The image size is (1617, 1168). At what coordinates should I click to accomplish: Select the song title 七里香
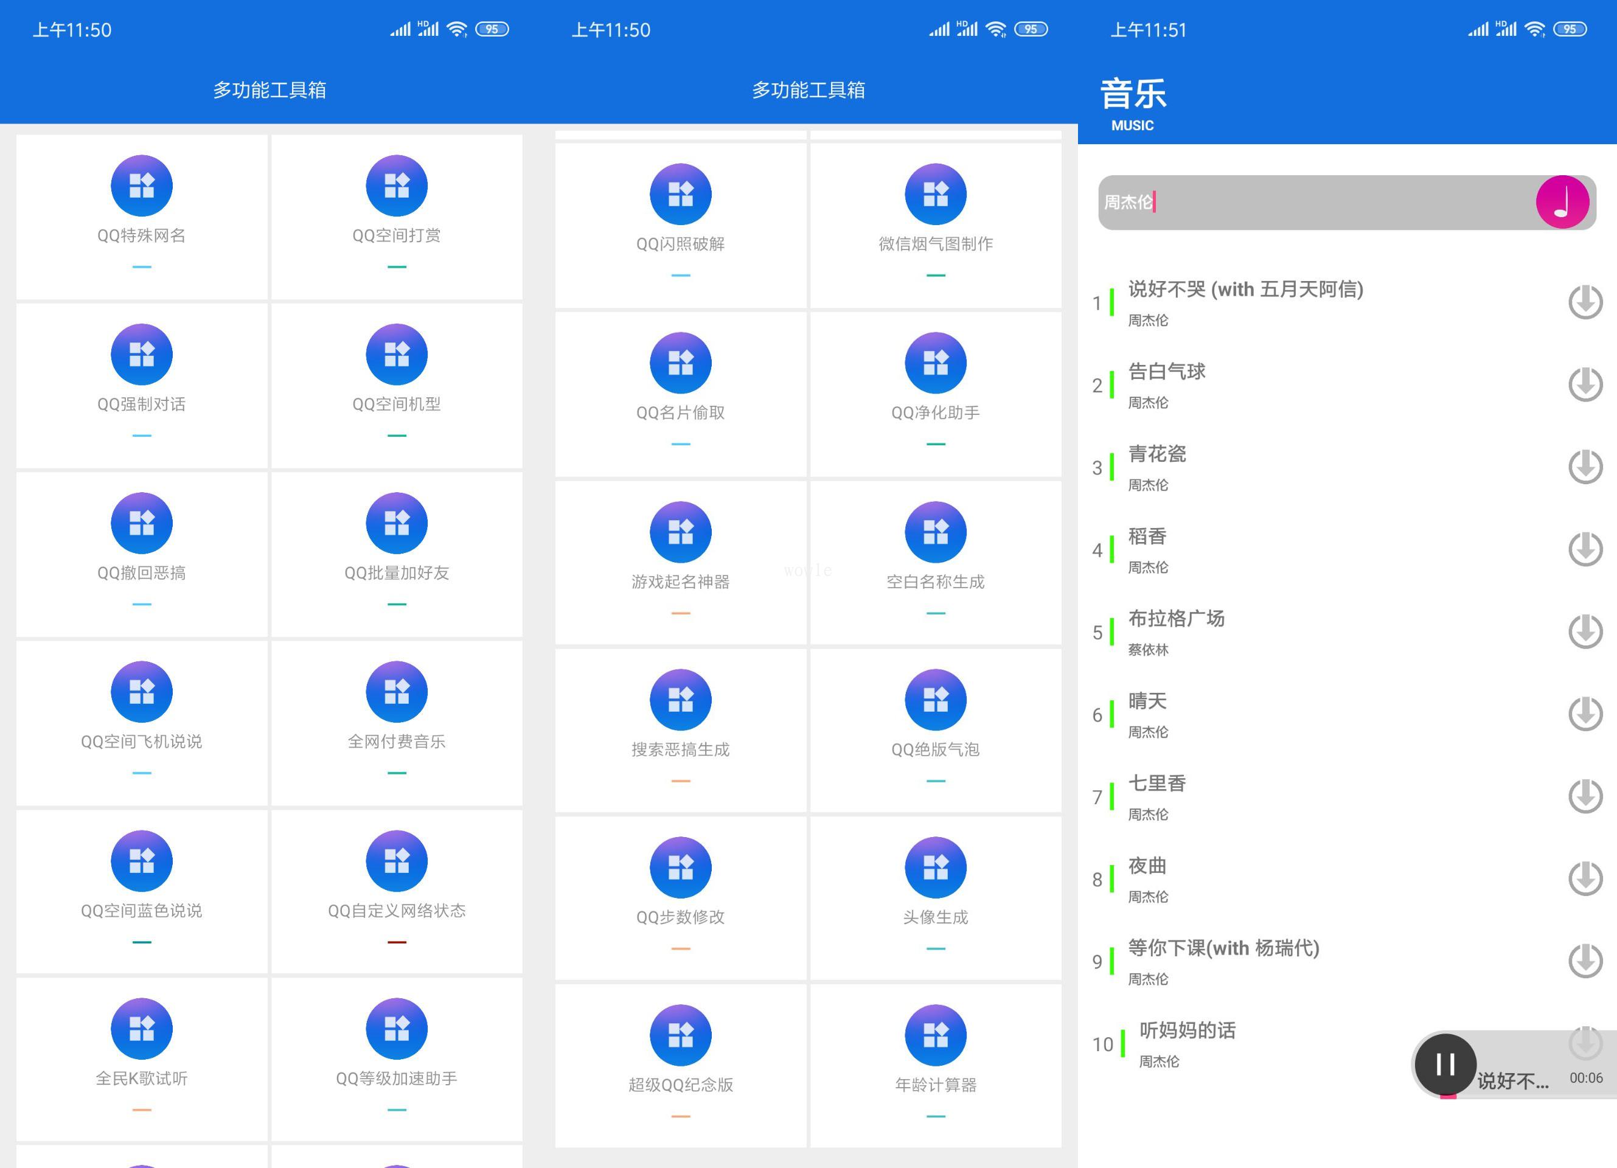click(x=1156, y=783)
